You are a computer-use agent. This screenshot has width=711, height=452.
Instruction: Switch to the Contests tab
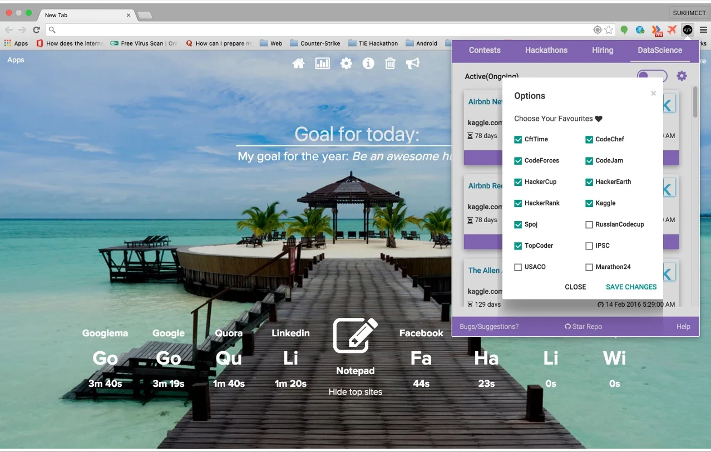tap(485, 50)
